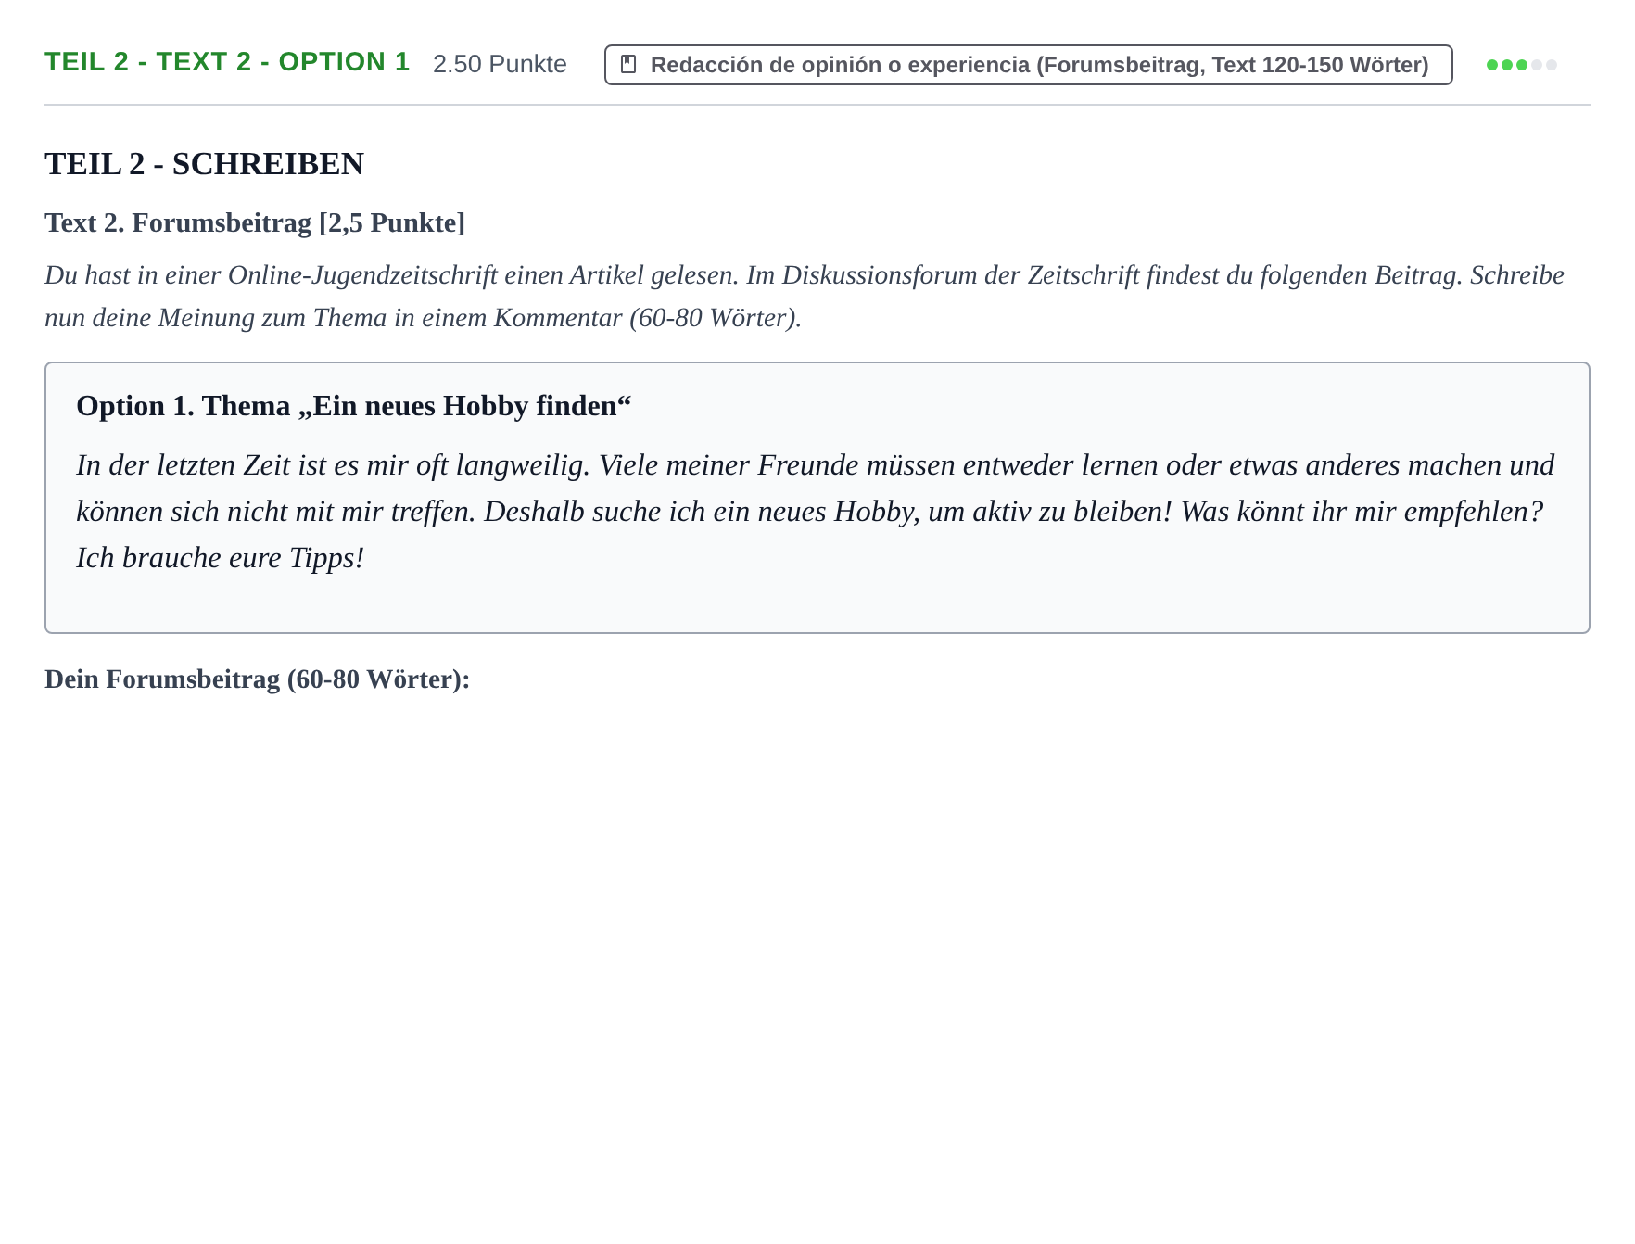The image size is (1635, 1244).
Task: Click the TEIL 2 - SCHREIBEN heading
Action: click(204, 164)
